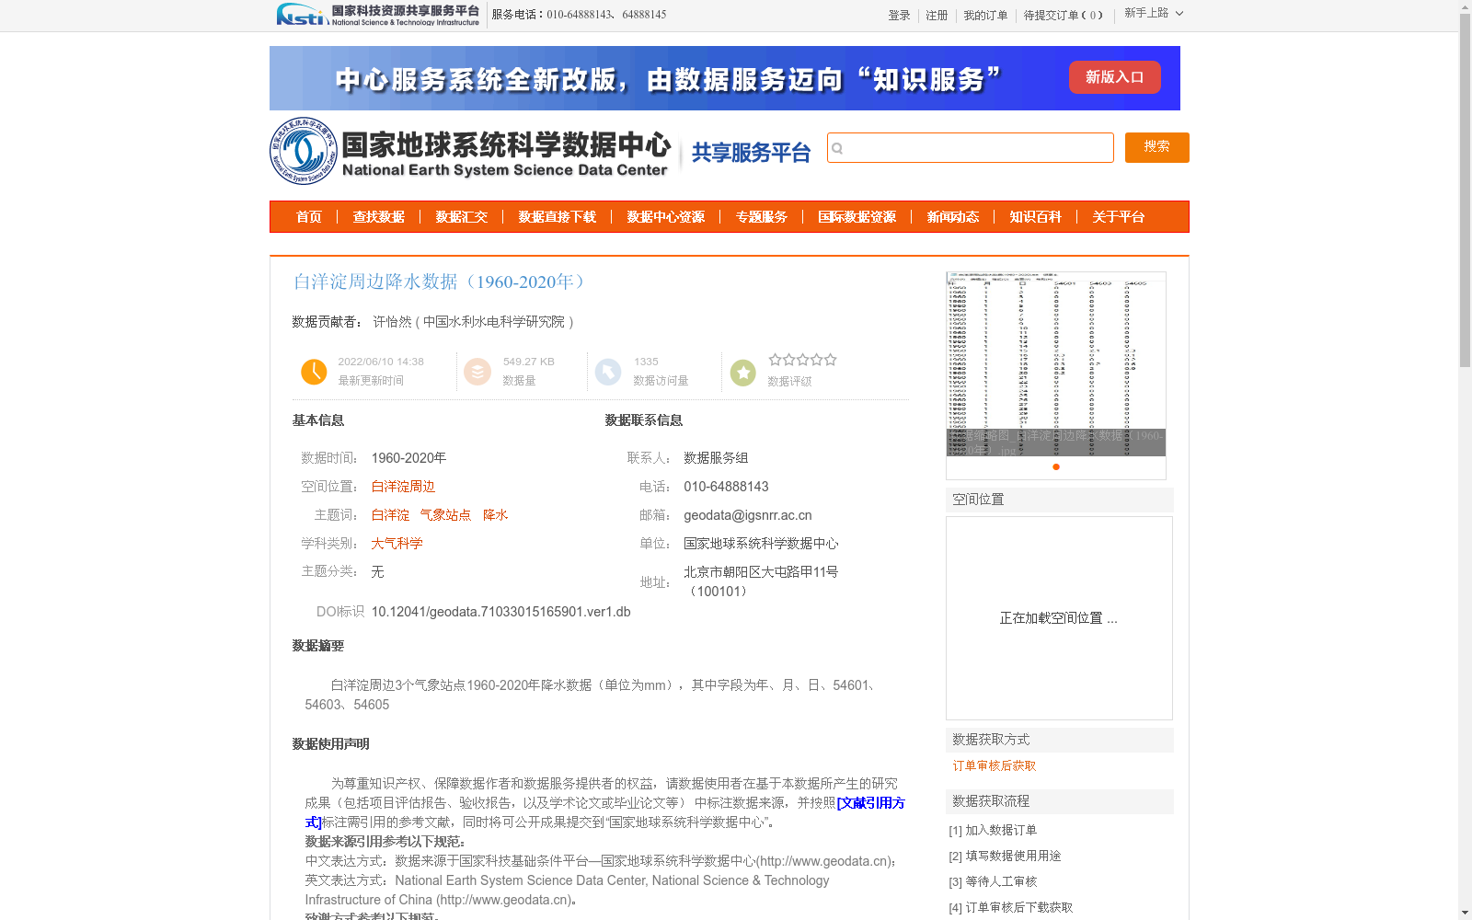Click step [1] 加入数据订单
This screenshot has height=920, width=1472.
[993, 830]
